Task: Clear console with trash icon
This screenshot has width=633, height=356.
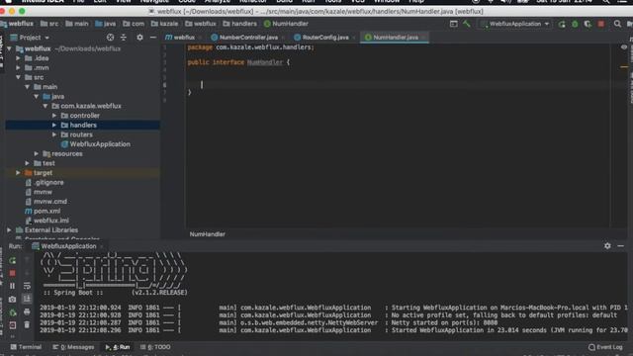Action: 27,324
